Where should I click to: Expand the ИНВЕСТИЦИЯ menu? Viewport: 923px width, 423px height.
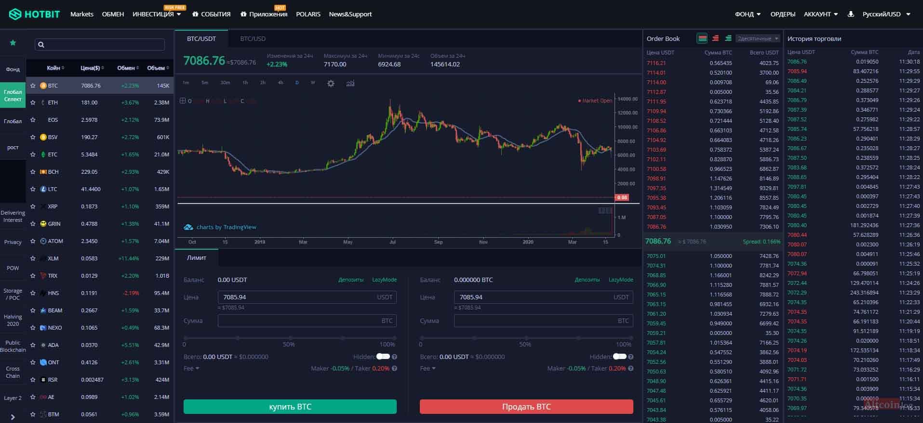[x=157, y=14]
